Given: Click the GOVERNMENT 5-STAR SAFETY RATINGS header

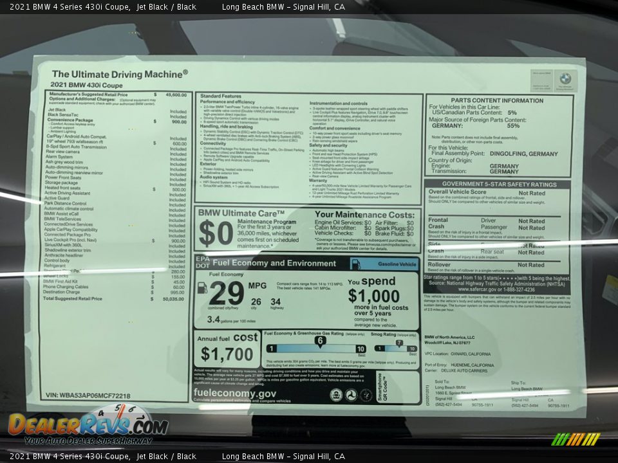Looking at the screenshot, I should (x=499, y=185).
